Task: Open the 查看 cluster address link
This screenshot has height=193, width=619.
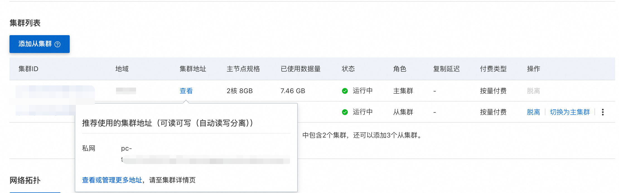Action: click(186, 91)
